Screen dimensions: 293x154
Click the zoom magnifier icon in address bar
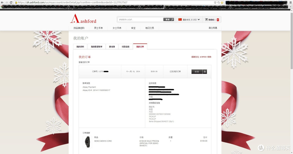[218, 2]
